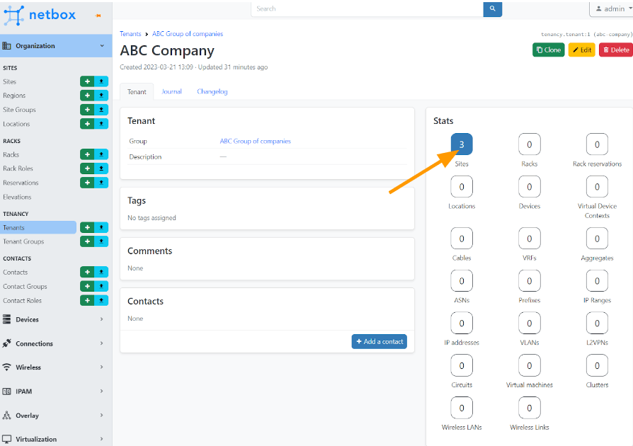
Task: Click the Search input field
Action: pos(367,9)
